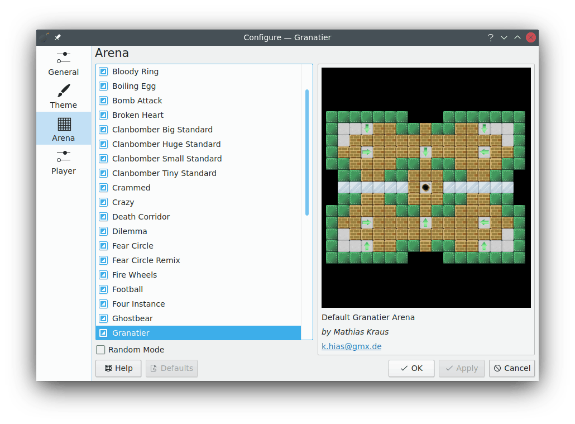Screen dimensions: 575x424
Task: Click the Granatier bomb icon in the title bar
Action: pyautogui.click(x=45, y=37)
